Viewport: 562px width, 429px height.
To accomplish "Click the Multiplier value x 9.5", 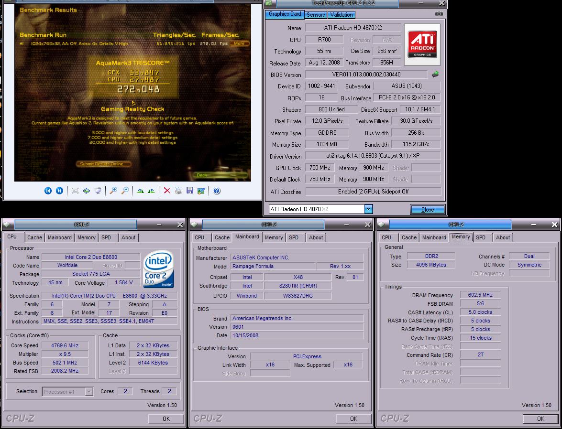I will tap(65, 354).
